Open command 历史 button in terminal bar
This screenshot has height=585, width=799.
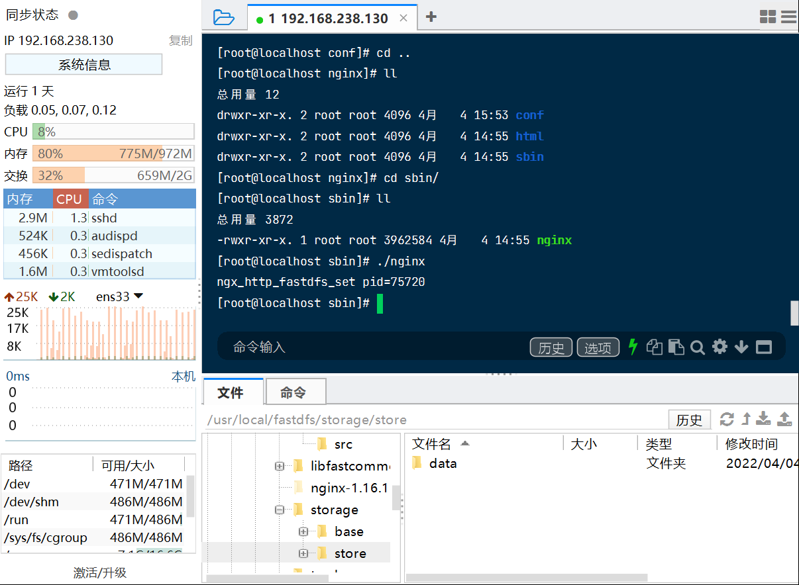pos(551,347)
